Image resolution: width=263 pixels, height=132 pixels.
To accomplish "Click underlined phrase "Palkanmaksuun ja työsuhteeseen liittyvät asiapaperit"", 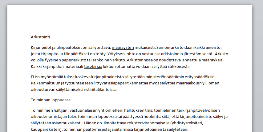I will point(80,83).
